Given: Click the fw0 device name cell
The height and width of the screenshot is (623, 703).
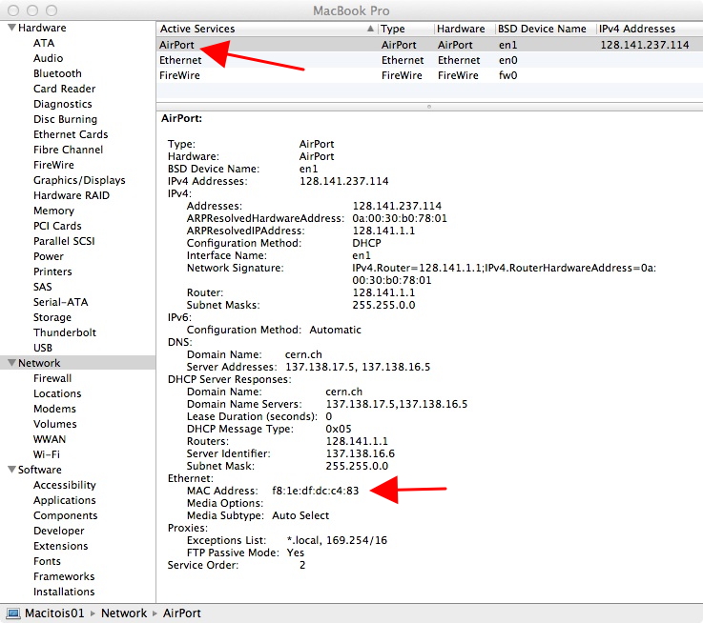Looking at the screenshot, I should pyautogui.click(x=508, y=75).
